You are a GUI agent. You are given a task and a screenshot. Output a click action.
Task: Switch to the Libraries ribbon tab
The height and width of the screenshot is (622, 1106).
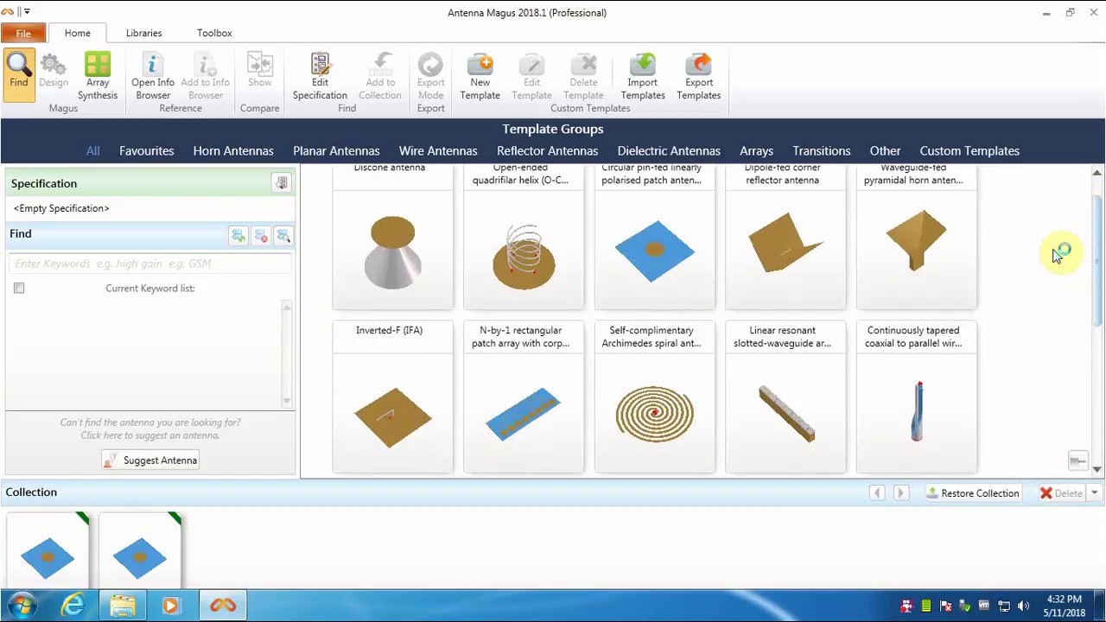(x=143, y=33)
